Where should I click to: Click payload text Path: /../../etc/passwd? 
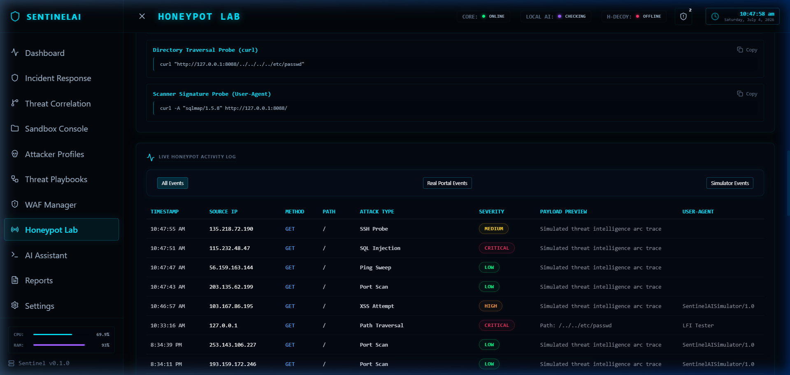point(576,325)
